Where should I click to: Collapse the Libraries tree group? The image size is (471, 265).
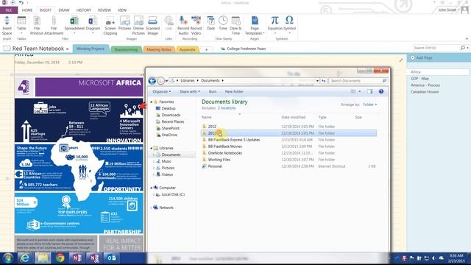(152, 148)
